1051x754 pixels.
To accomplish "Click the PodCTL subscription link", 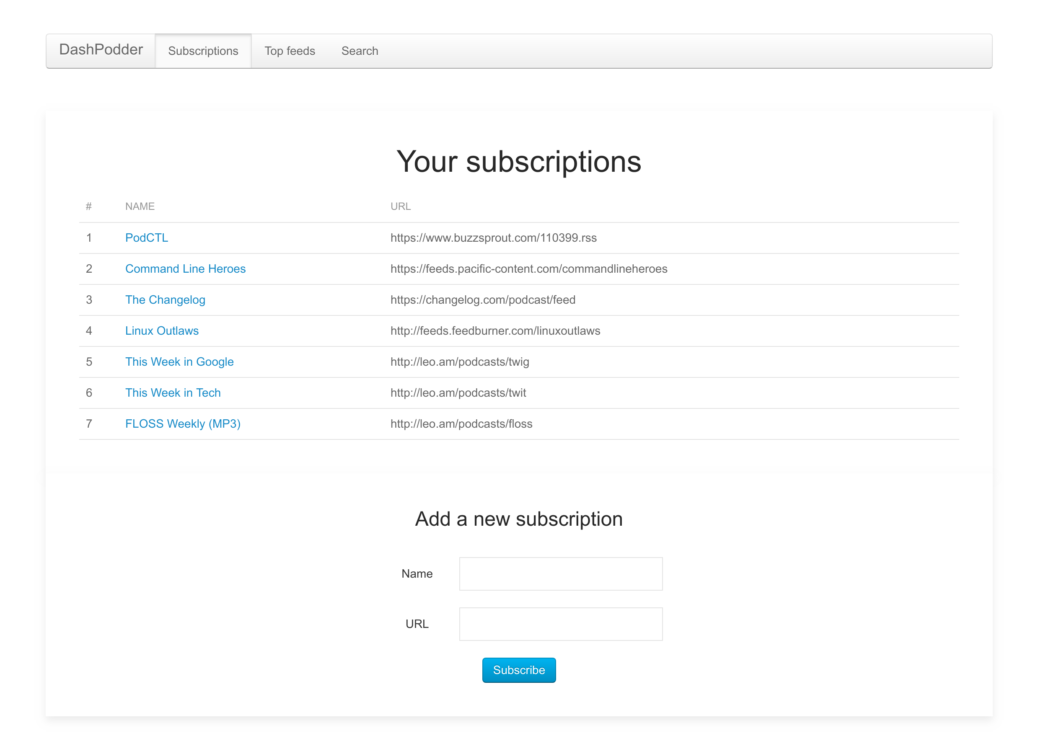I will click(x=146, y=238).
